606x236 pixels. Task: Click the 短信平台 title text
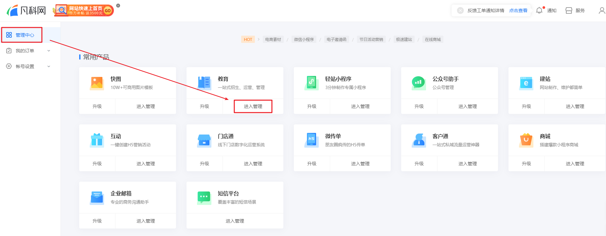(x=228, y=193)
